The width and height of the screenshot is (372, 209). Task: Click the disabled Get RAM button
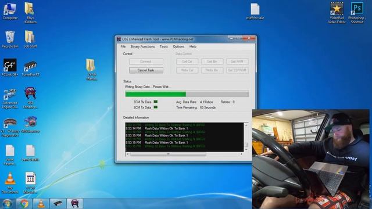tap(237, 62)
